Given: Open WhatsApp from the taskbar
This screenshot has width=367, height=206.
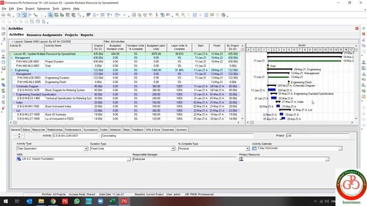Looking at the screenshot, I should [x=77, y=201].
